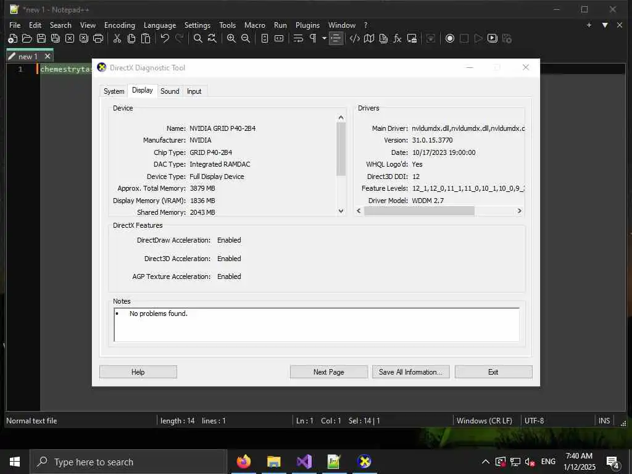Select the new 1 tab in Notepad++
Image resolution: width=632 pixels, height=474 pixels.
coord(28,56)
